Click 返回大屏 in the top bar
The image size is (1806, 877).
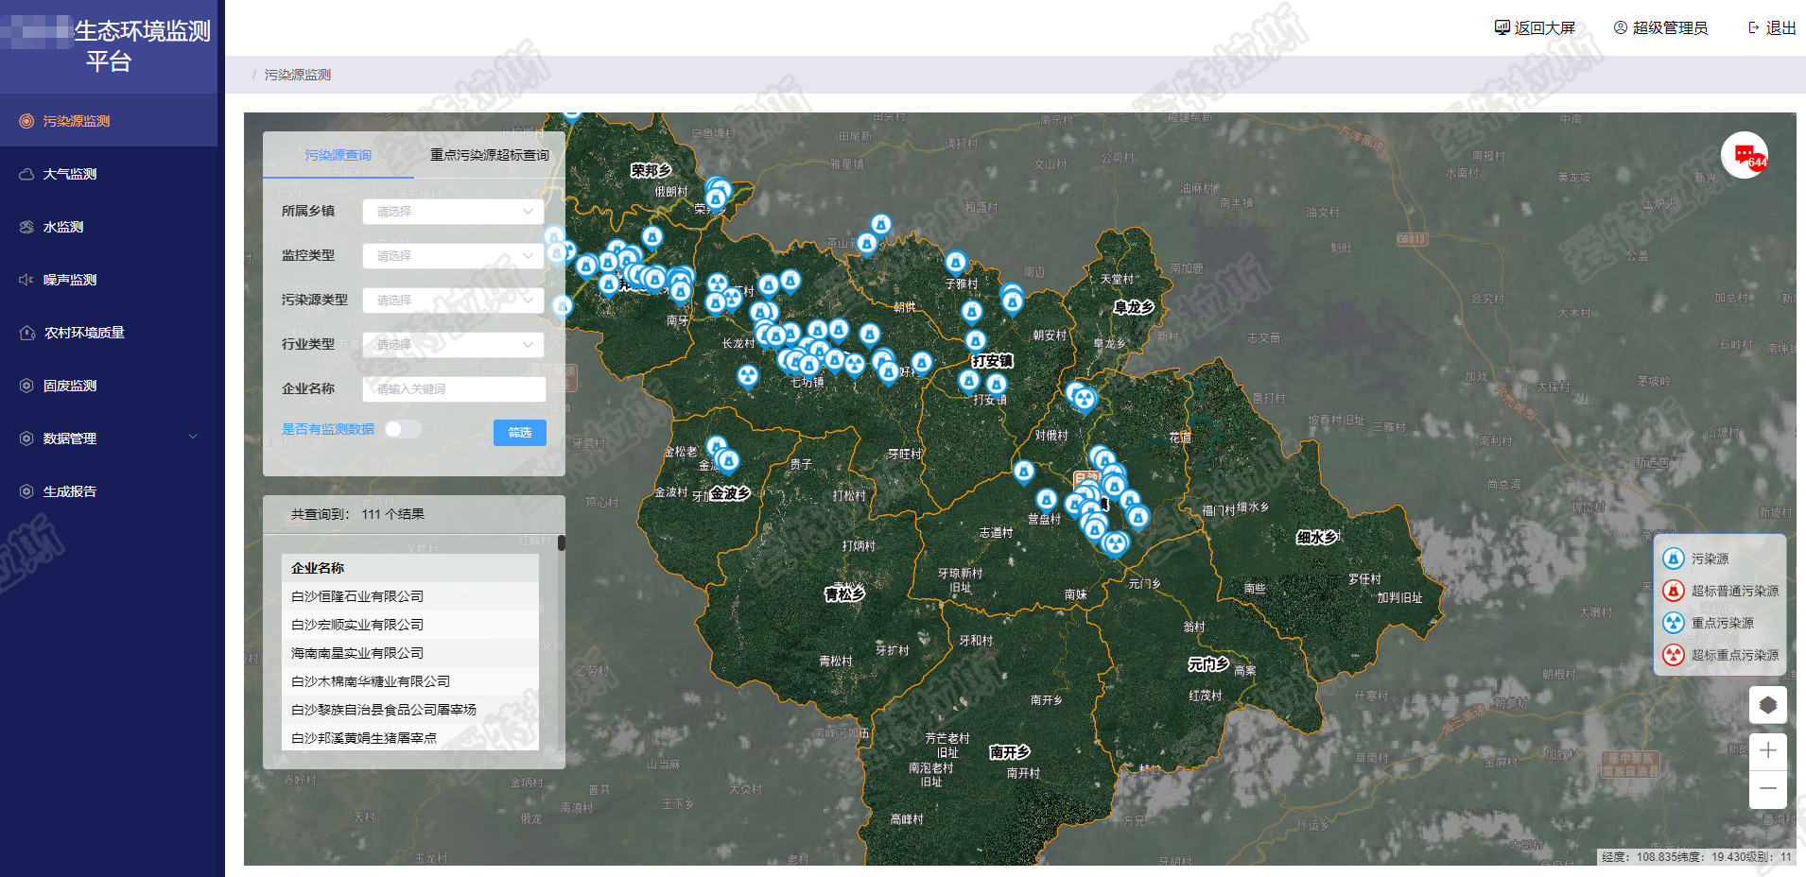(1535, 28)
